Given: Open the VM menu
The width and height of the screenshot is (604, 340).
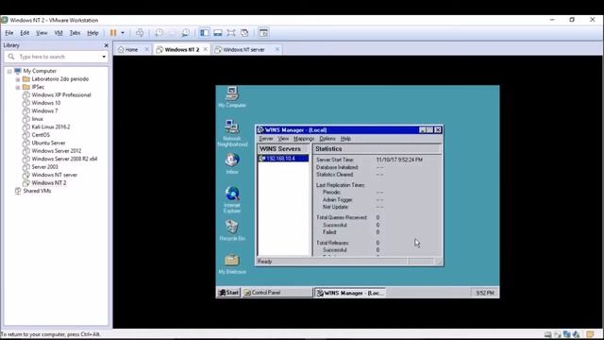Looking at the screenshot, I should coord(59,33).
